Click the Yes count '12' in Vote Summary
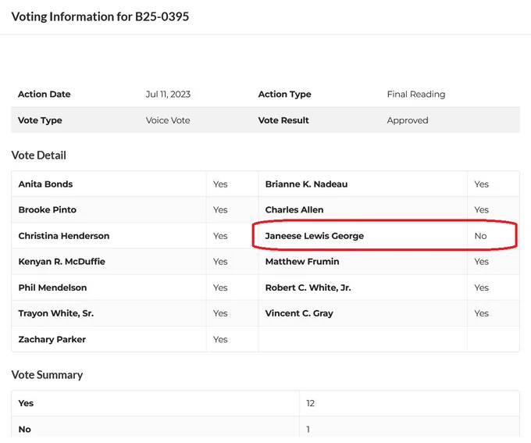Image resolution: width=531 pixels, height=443 pixels. 311,403
